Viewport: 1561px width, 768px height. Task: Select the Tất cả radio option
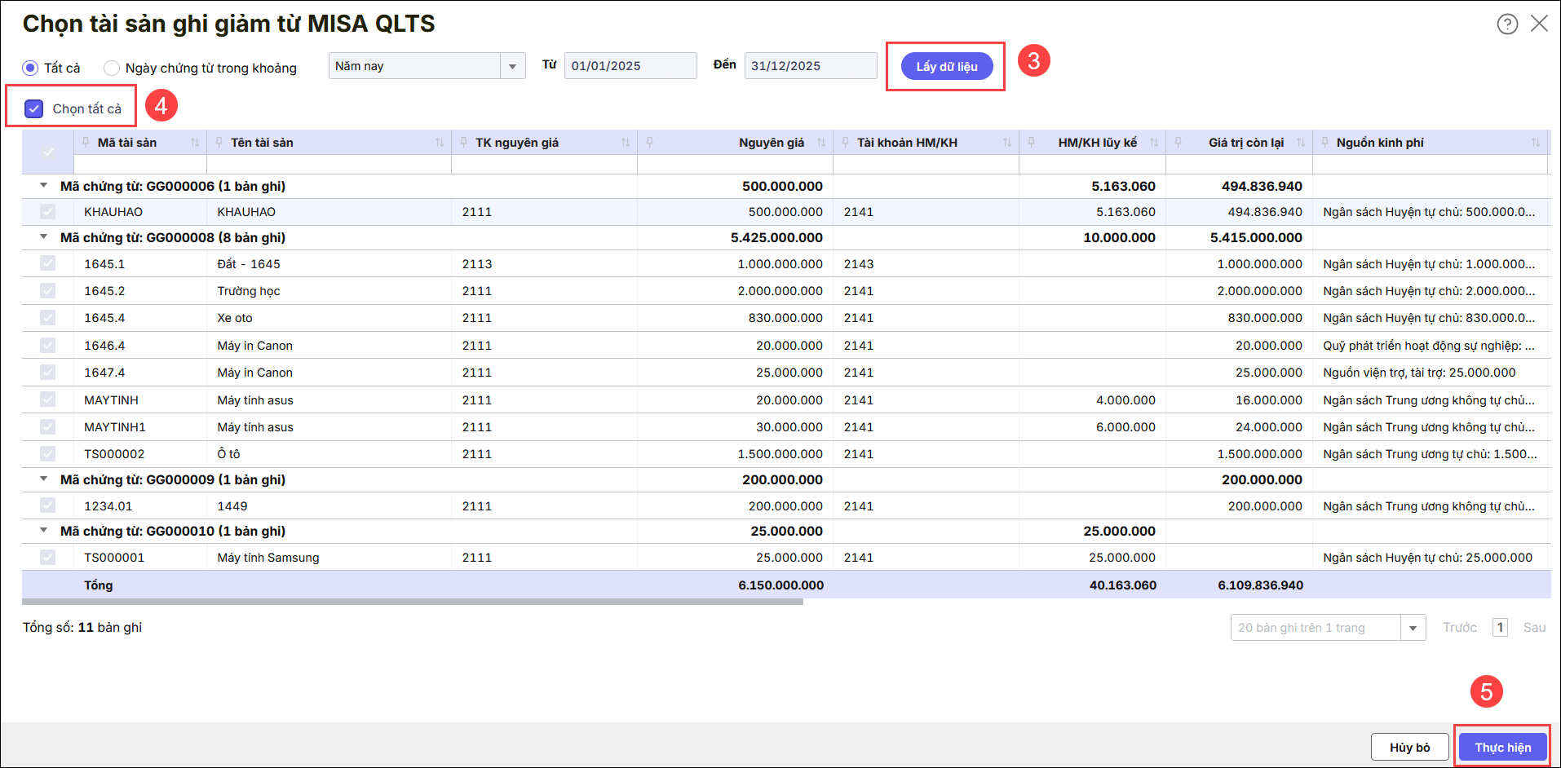(x=30, y=68)
